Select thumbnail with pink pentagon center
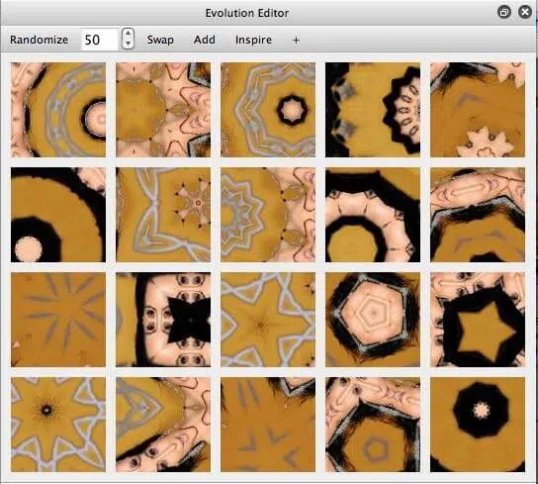This screenshot has width=538, height=484. (373, 320)
